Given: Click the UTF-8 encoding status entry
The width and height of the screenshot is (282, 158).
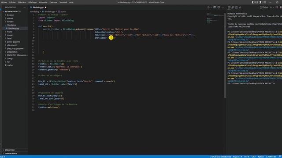Looking at the screenshot, I should [x=247, y=157].
